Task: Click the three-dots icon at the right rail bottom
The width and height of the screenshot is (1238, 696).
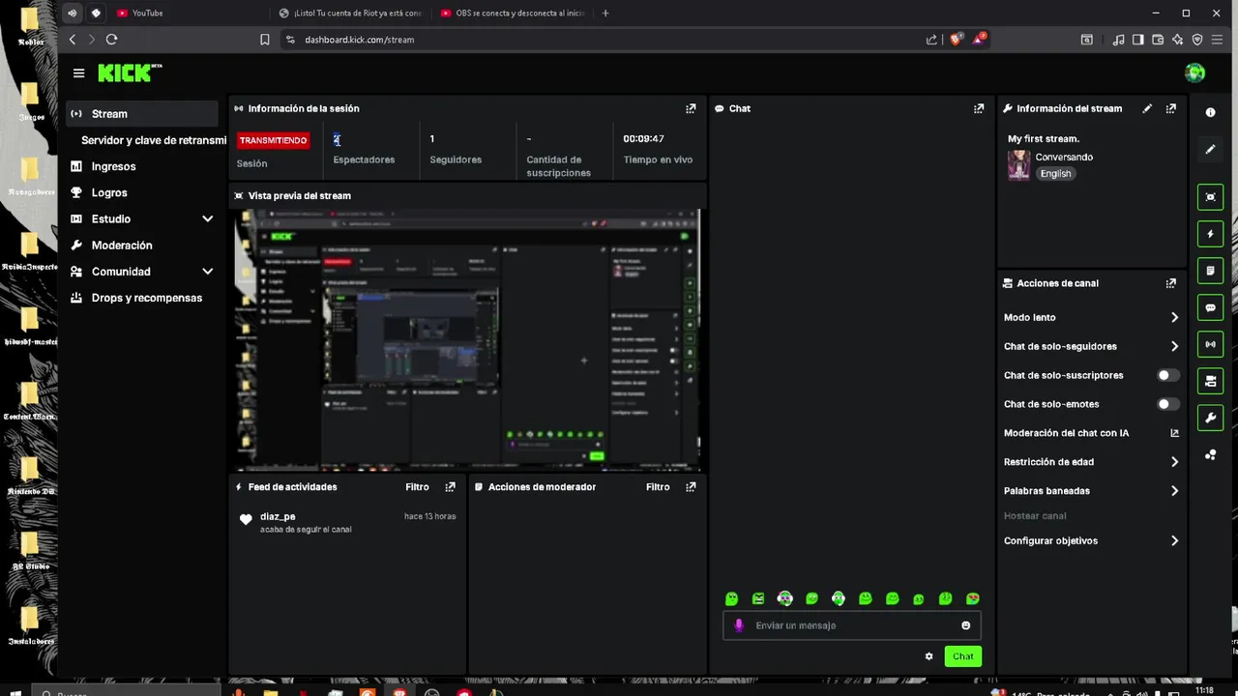Action: point(1211,454)
